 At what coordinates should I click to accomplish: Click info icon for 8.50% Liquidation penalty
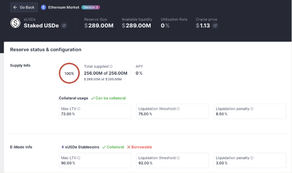pyautogui.click(x=252, y=109)
